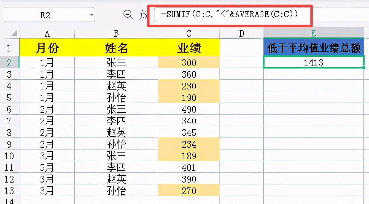Click 李四 in row 11
369x204 pixels.
(116, 167)
